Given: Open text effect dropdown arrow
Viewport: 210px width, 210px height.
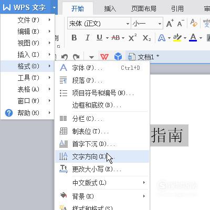Looking at the screenshot, I should click(x=169, y=38).
